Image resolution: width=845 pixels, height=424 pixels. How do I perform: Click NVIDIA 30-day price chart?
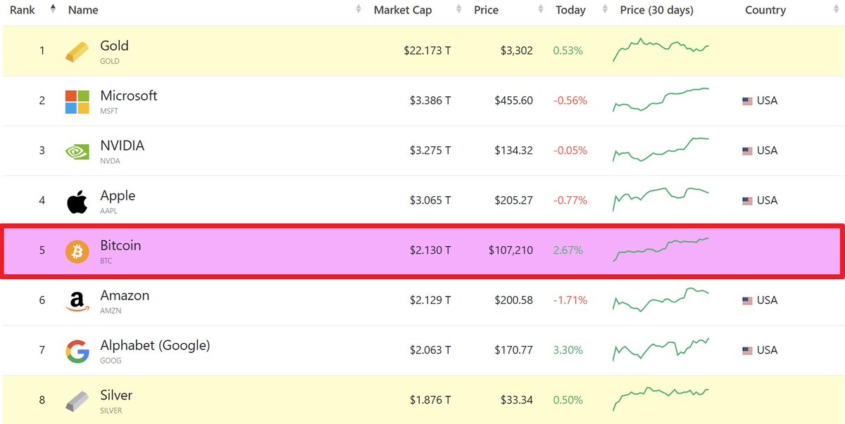(661, 150)
